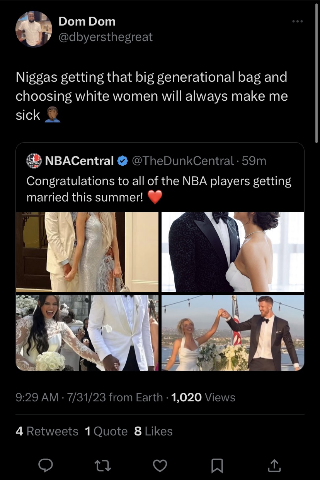This screenshot has width=320, height=480.
Task: Like the tweet with heart icon
Action: [160, 465]
